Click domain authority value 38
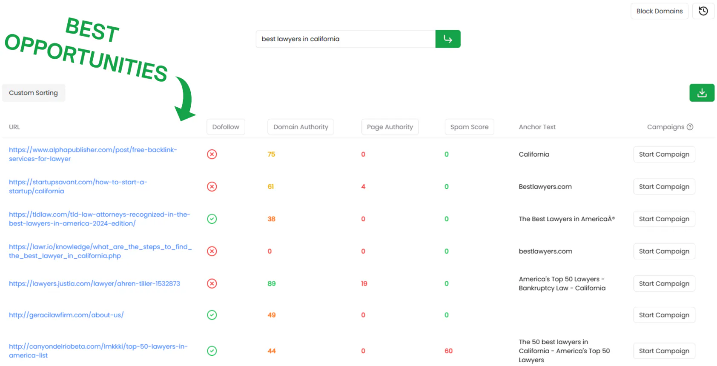The height and width of the screenshot is (366, 717). point(271,219)
